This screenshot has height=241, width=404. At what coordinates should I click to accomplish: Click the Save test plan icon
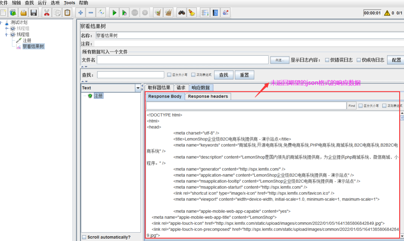[33, 12]
